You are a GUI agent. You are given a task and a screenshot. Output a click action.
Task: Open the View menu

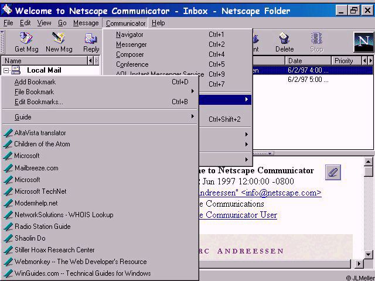(45, 23)
